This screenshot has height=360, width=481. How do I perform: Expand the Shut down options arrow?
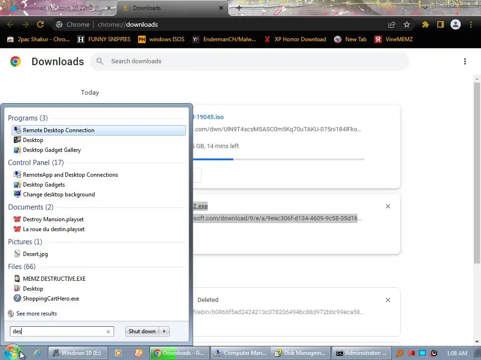tap(164, 331)
